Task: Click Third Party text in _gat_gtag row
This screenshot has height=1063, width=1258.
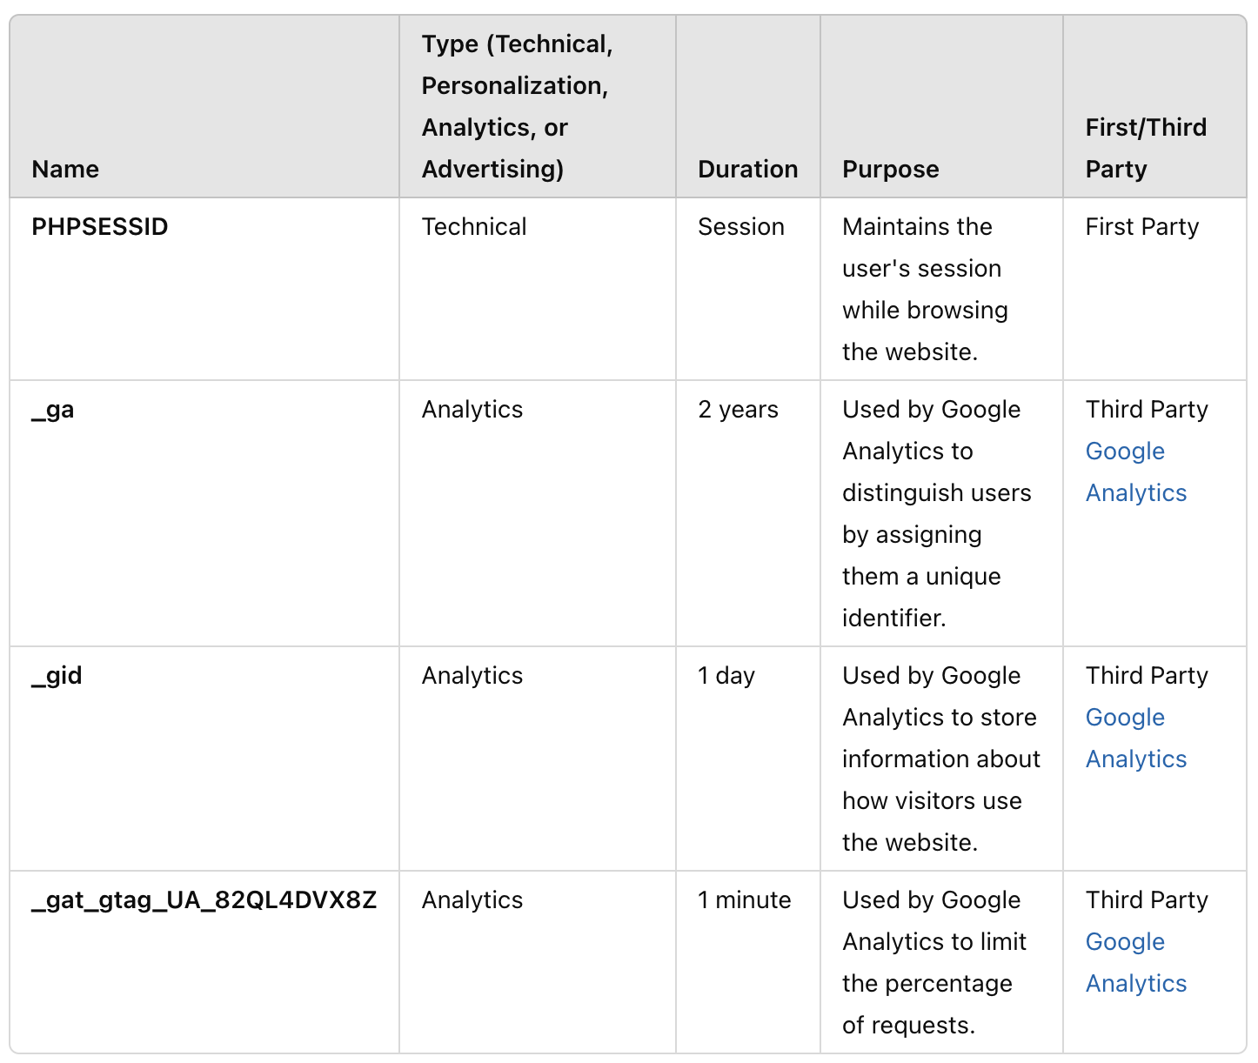Action: tap(1147, 900)
